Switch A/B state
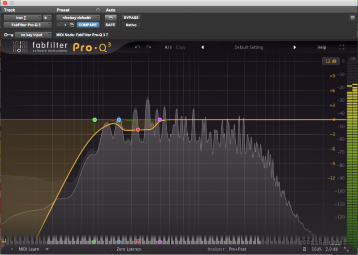Viewport: 358px width, 255px height. click(x=168, y=47)
